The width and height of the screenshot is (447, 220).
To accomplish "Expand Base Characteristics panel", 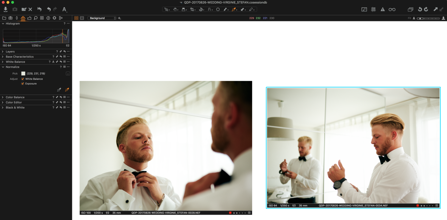I will pos(3,56).
